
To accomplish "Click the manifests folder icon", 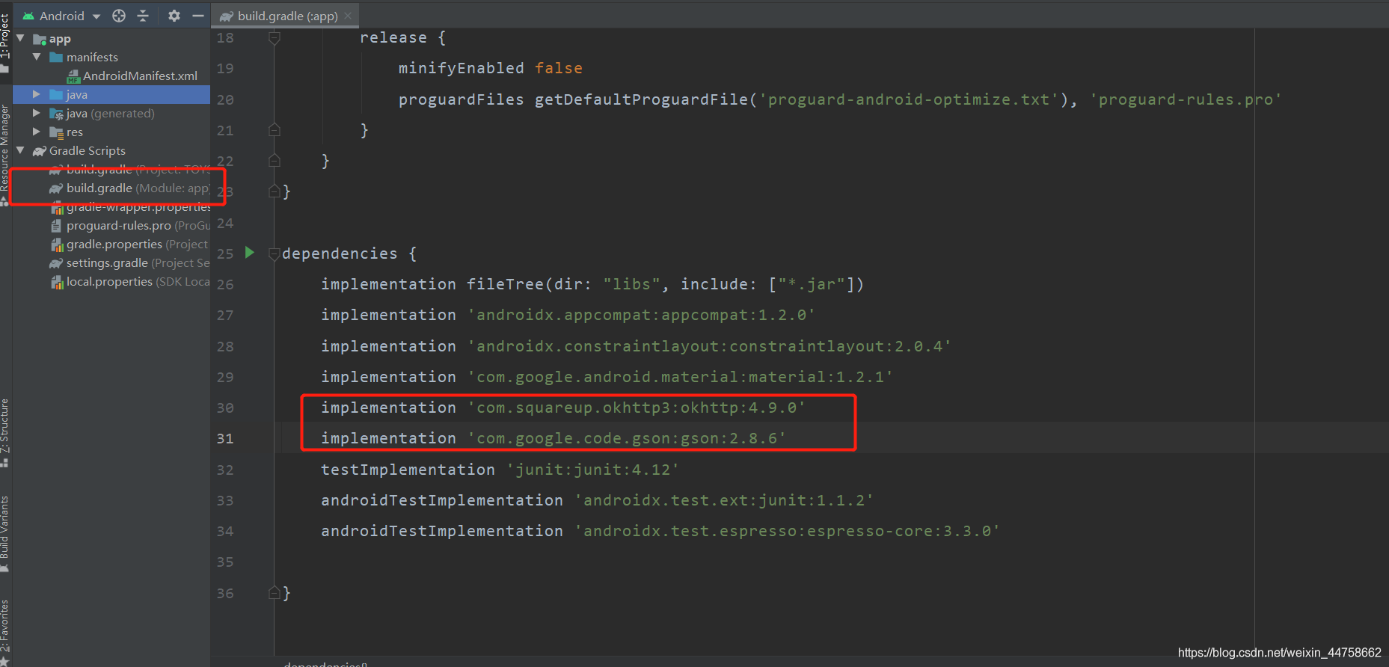I will [56, 58].
